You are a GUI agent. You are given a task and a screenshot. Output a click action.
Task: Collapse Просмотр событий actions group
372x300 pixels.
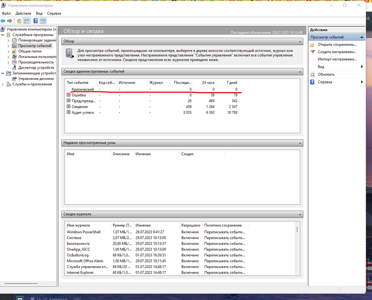click(362, 37)
